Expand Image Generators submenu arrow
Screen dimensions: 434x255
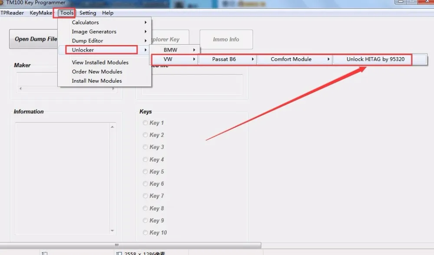(145, 32)
